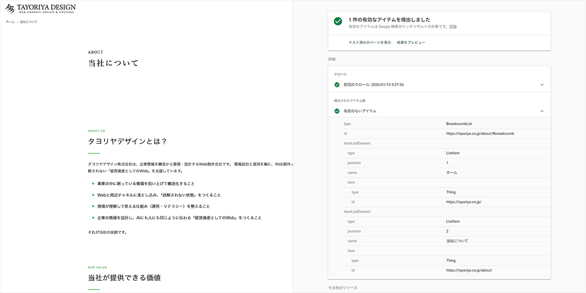
Task: Expand the 前回のクロール crawl details chevron
Action: [542, 84]
